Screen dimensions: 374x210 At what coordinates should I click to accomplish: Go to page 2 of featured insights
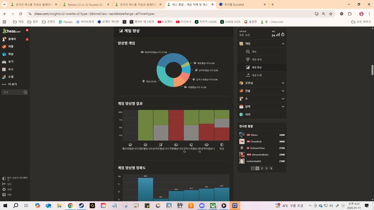tap(262, 168)
